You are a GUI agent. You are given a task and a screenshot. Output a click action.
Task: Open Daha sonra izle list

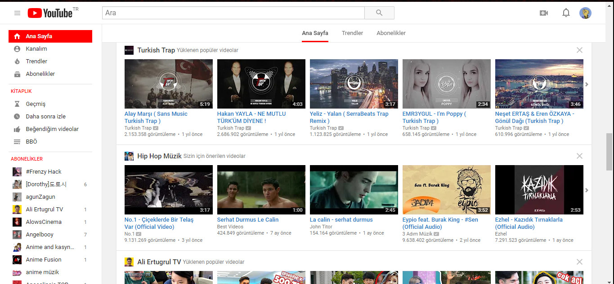(x=50, y=116)
